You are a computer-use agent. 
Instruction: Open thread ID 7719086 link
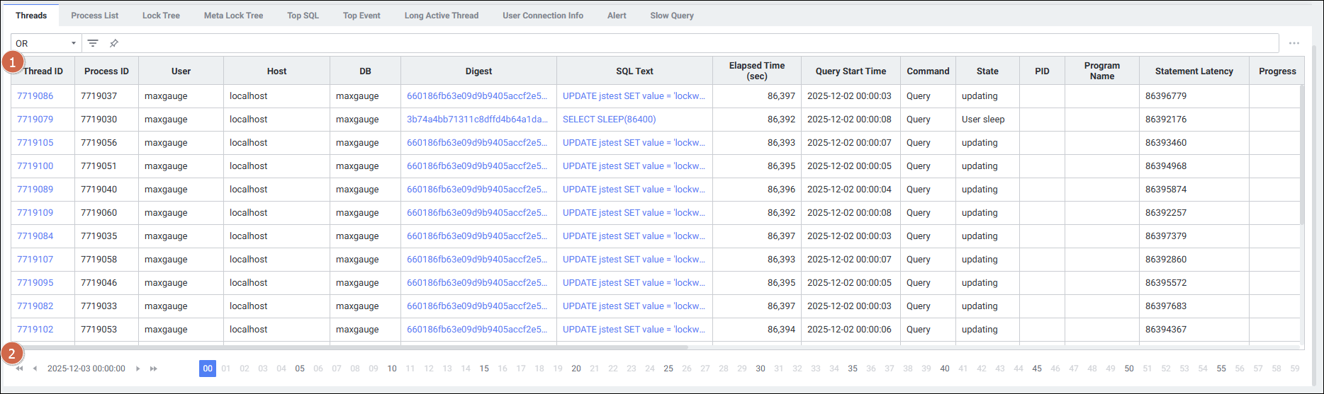tap(35, 96)
